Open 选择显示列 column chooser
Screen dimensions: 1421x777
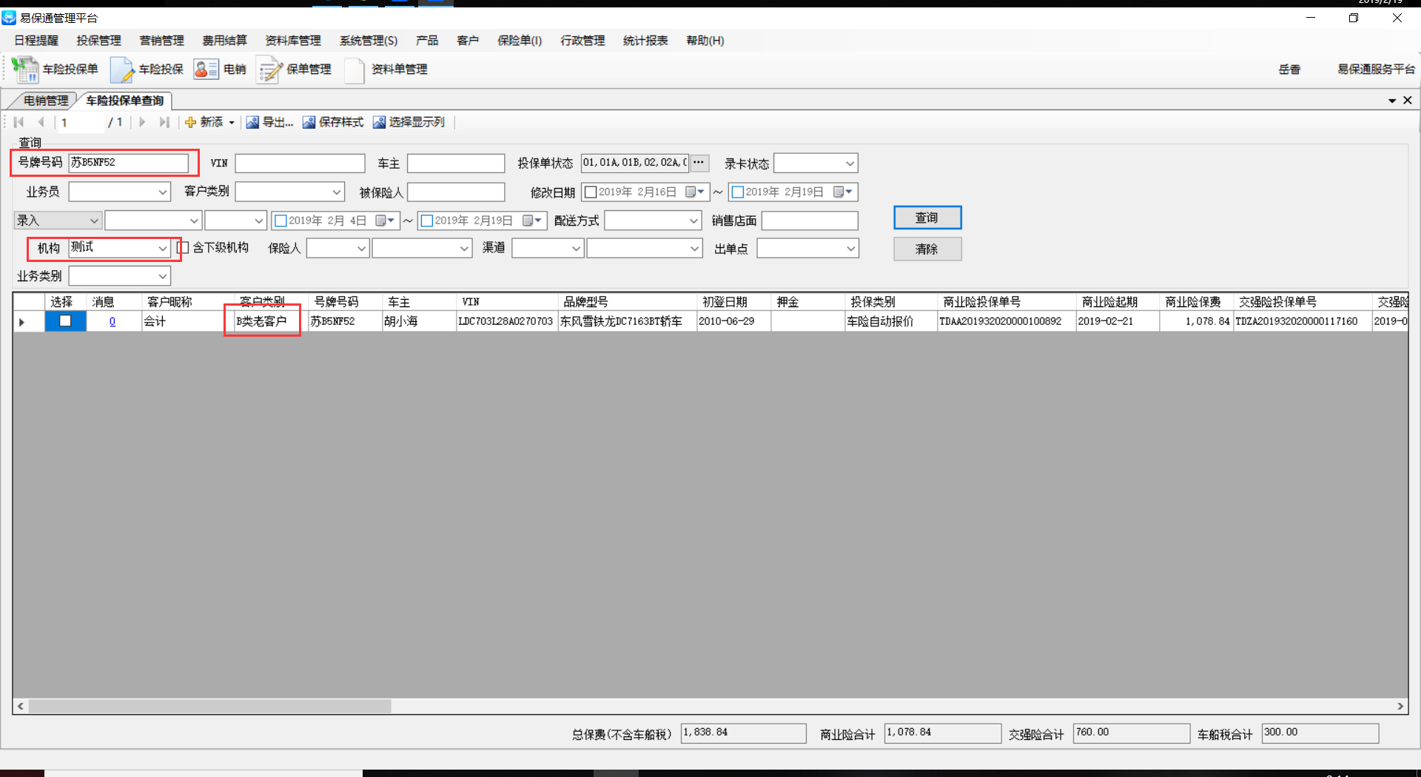pyautogui.click(x=379, y=122)
